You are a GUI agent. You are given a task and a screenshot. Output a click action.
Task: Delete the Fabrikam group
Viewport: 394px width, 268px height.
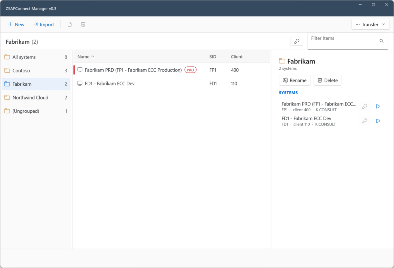(328, 80)
